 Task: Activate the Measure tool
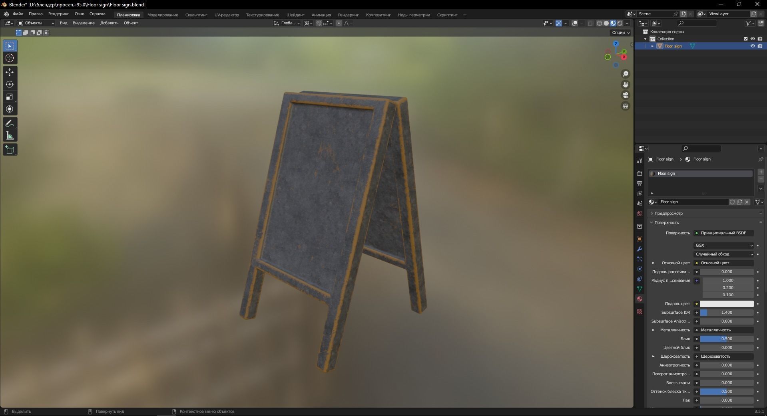point(10,136)
